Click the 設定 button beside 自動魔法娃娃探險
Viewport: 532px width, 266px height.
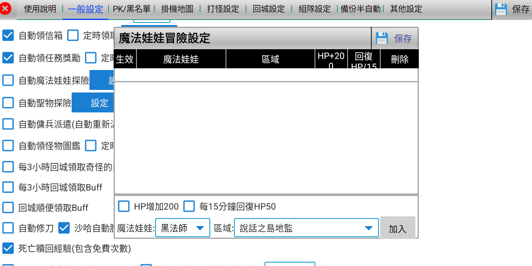(102, 80)
